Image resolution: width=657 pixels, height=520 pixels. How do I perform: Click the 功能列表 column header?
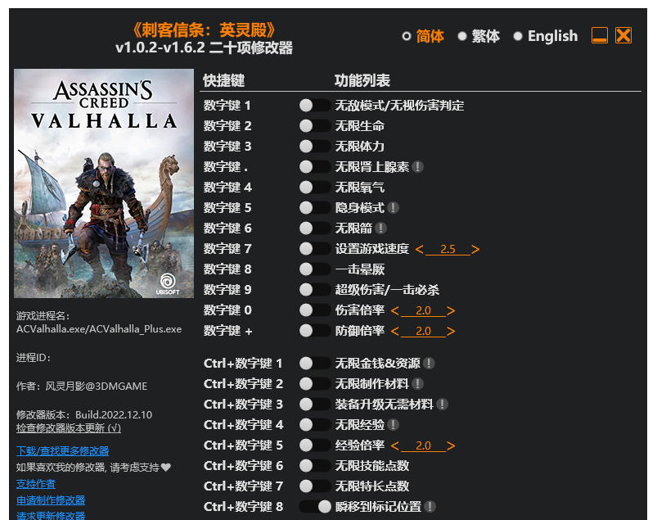[362, 80]
